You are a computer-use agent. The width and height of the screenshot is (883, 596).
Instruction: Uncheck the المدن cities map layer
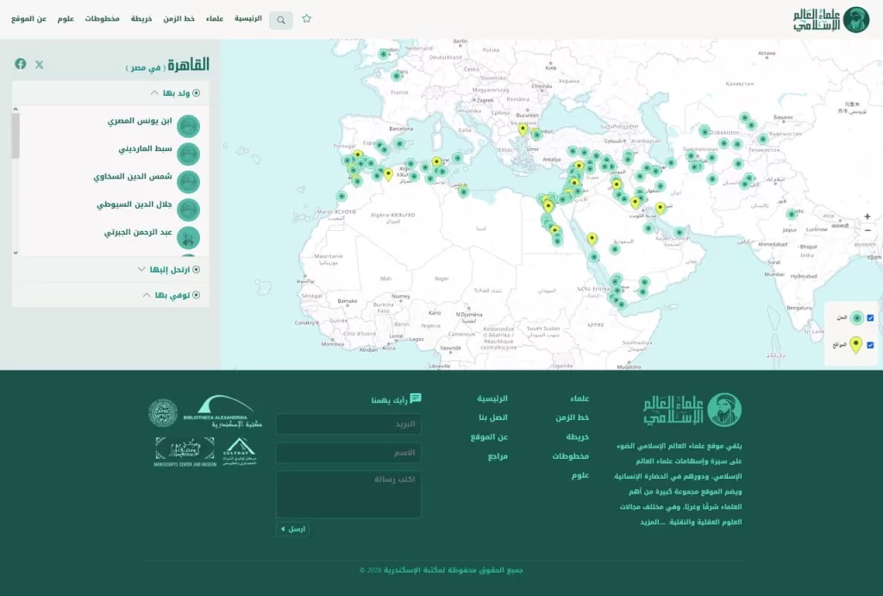[x=870, y=317]
